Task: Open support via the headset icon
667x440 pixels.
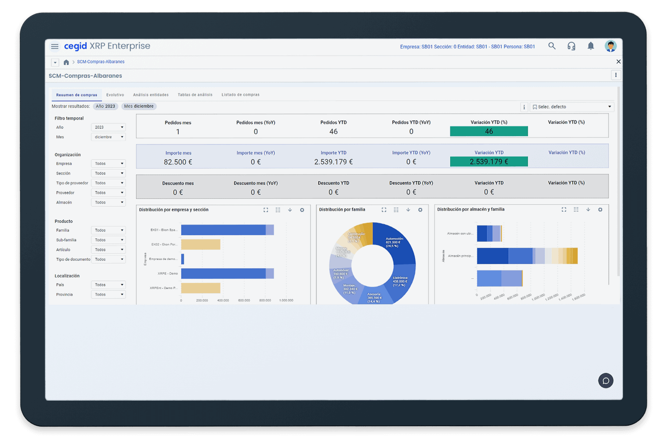Action: 571,46
